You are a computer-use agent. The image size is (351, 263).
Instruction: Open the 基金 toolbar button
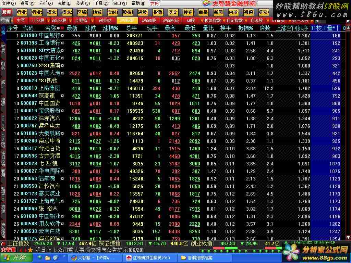coord(173,12)
